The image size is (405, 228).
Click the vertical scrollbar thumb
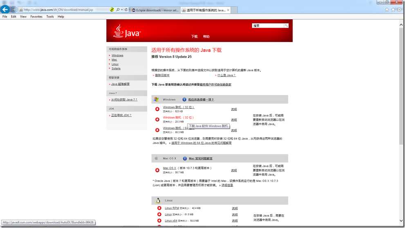pos(401,86)
